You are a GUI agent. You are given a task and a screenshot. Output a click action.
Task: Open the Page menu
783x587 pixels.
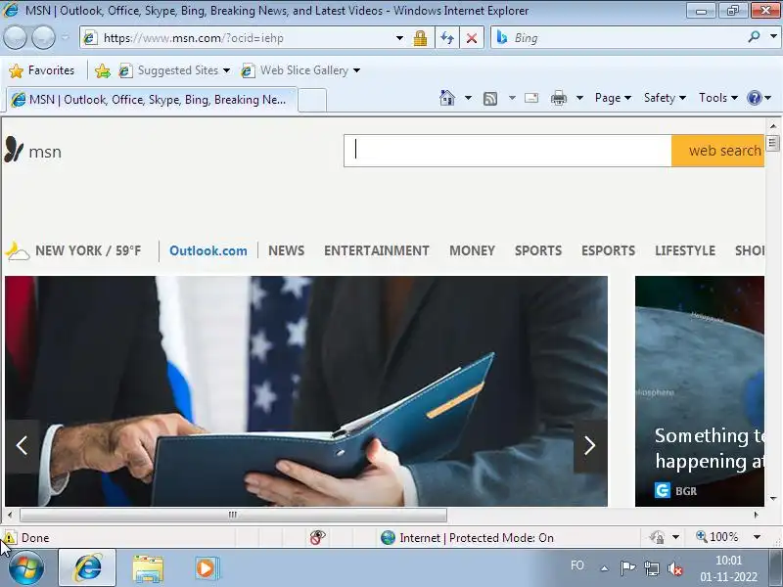point(613,98)
